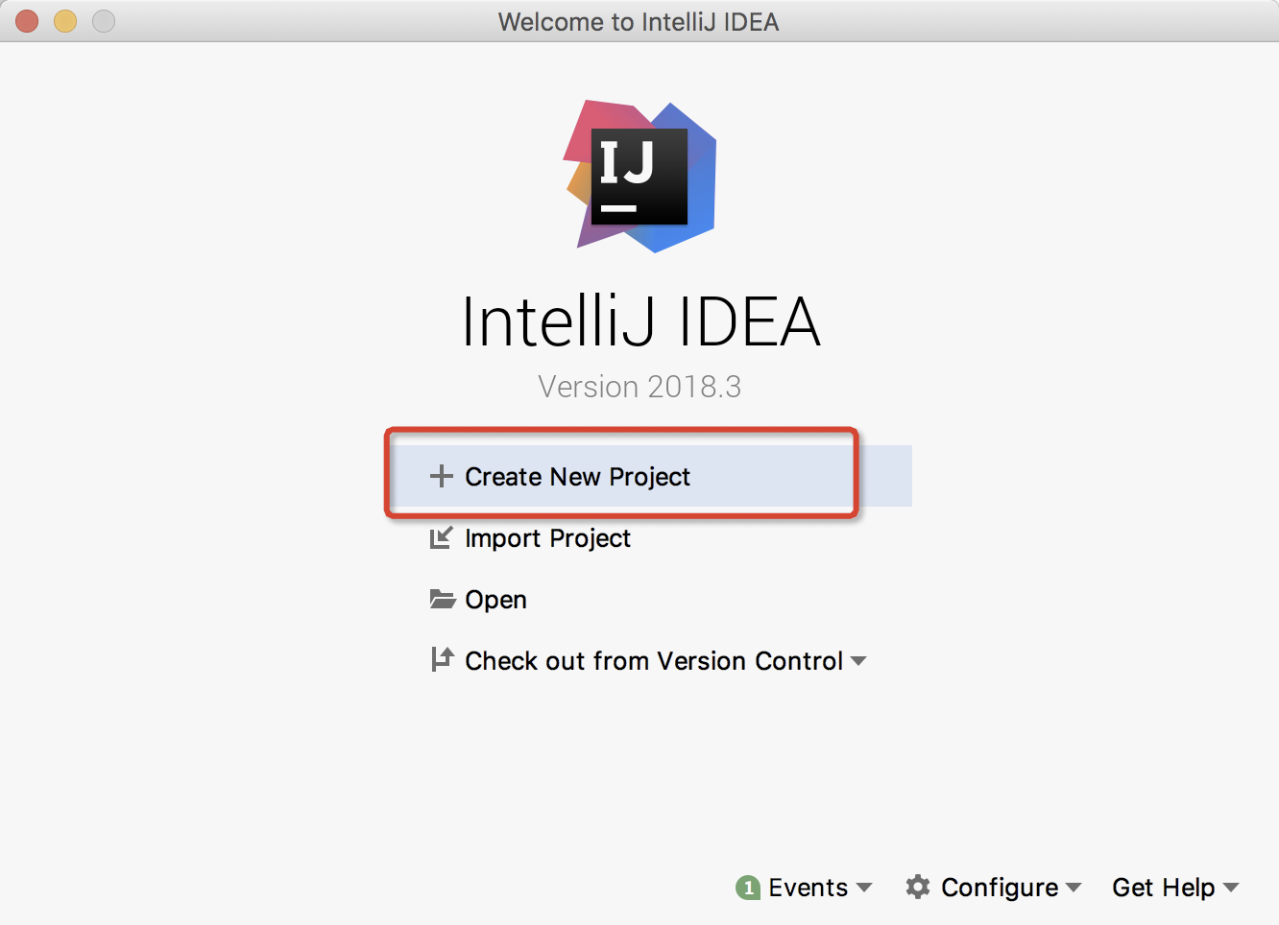
Task: Click the Import Project arrow icon
Action: pos(441,537)
